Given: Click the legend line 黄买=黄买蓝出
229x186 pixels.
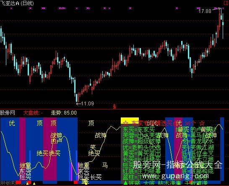Looking at the screenshot, I should click(x=142, y=153).
